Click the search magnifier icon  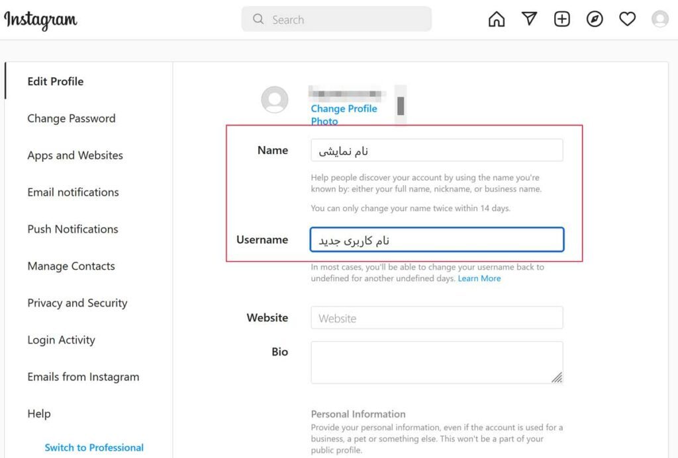[x=258, y=19]
